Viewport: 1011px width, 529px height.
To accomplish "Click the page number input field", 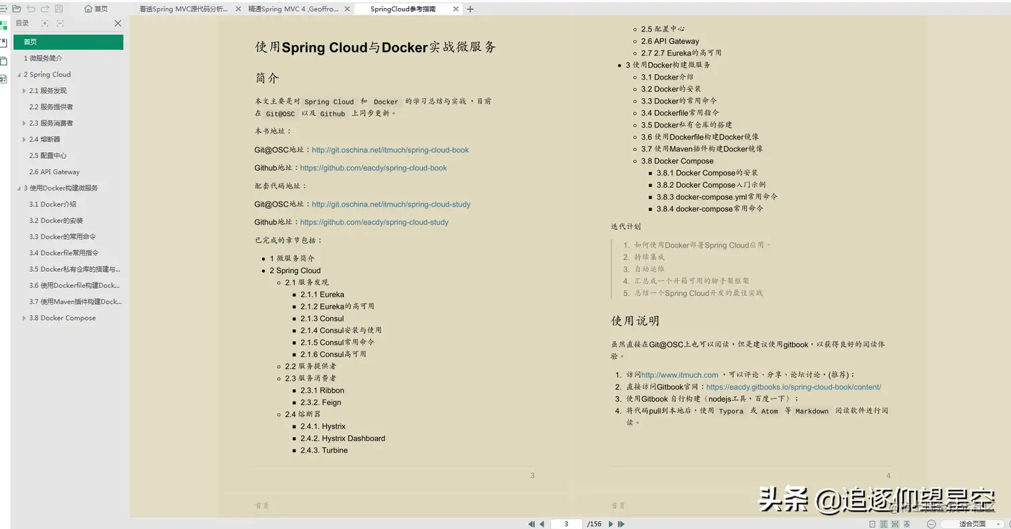I will click(x=566, y=524).
